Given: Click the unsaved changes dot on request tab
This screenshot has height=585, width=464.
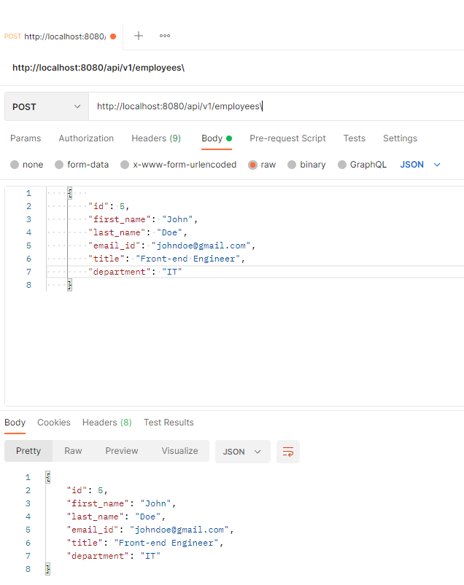Looking at the screenshot, I should pos(115,36).
